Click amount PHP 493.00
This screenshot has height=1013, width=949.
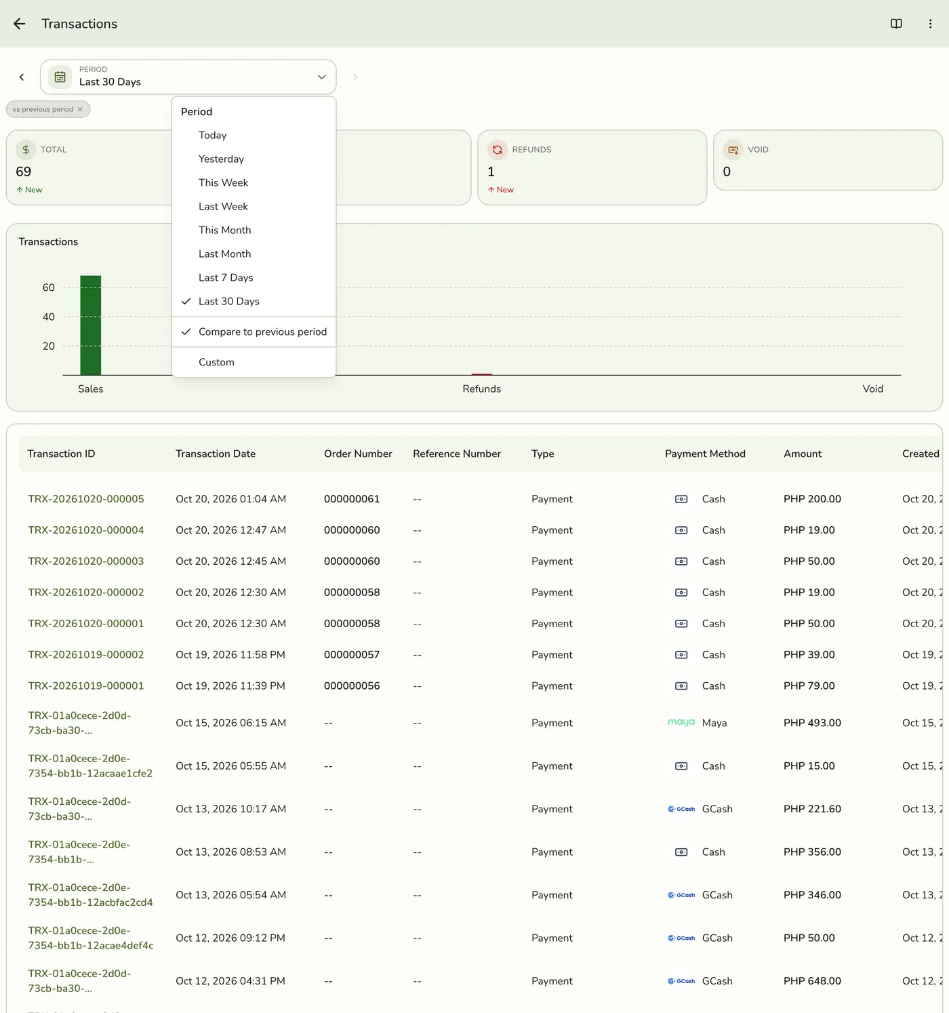point(812,723)
